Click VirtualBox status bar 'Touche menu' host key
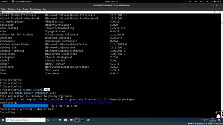Image resolution: width=223 pixels, height=125 pixels. coord(217,124)
